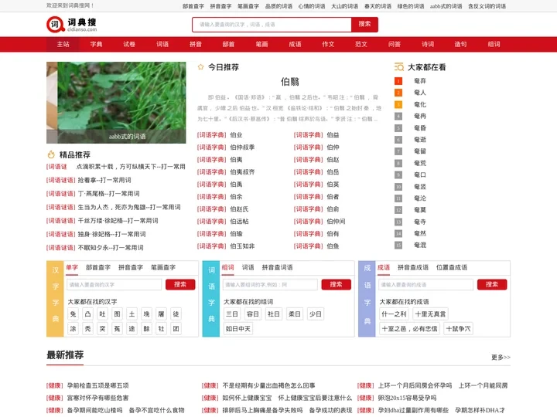Select the 单字 tab in 汉字字典

coord(72,268)
